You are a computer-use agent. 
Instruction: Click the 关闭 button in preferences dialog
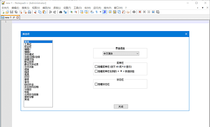121,106
